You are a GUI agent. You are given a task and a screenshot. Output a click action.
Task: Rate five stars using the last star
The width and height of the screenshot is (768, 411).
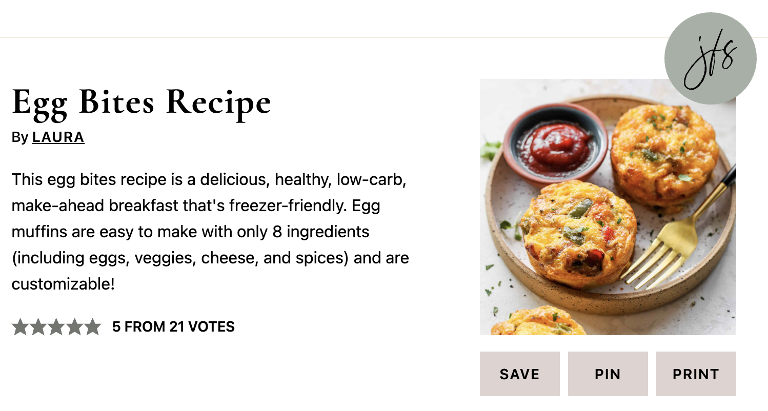click(92, 327)
